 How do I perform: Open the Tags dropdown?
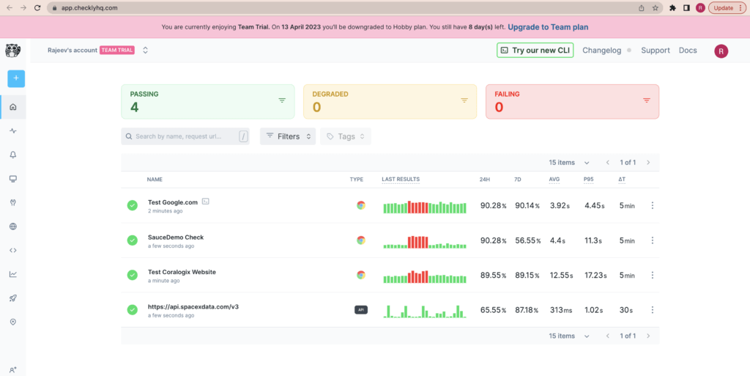(x=346, y=136)
